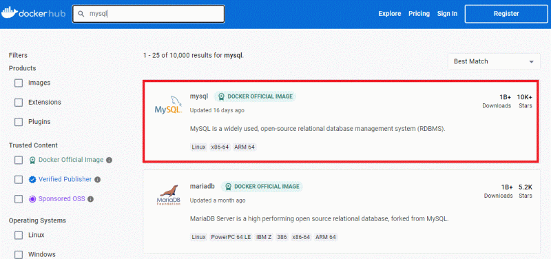
Task: Click the MariaDB seal logo
Action: pos(168,195)
